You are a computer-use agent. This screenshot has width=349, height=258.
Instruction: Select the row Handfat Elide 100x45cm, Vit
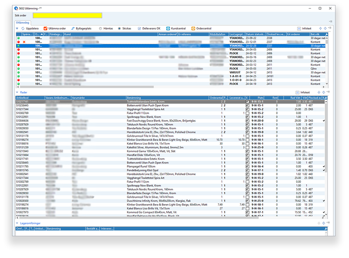tap(170, 155)
